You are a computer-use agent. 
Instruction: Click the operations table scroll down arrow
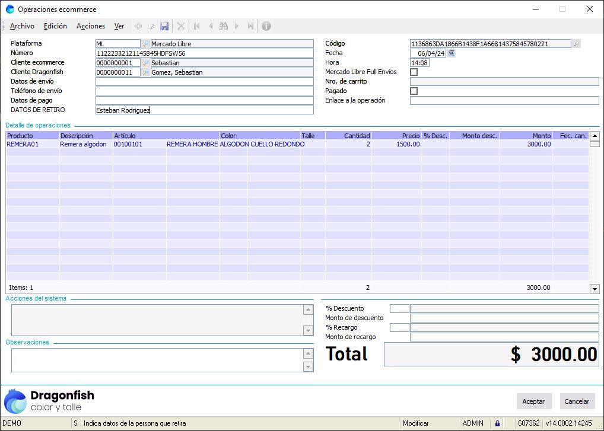(595, 289)
